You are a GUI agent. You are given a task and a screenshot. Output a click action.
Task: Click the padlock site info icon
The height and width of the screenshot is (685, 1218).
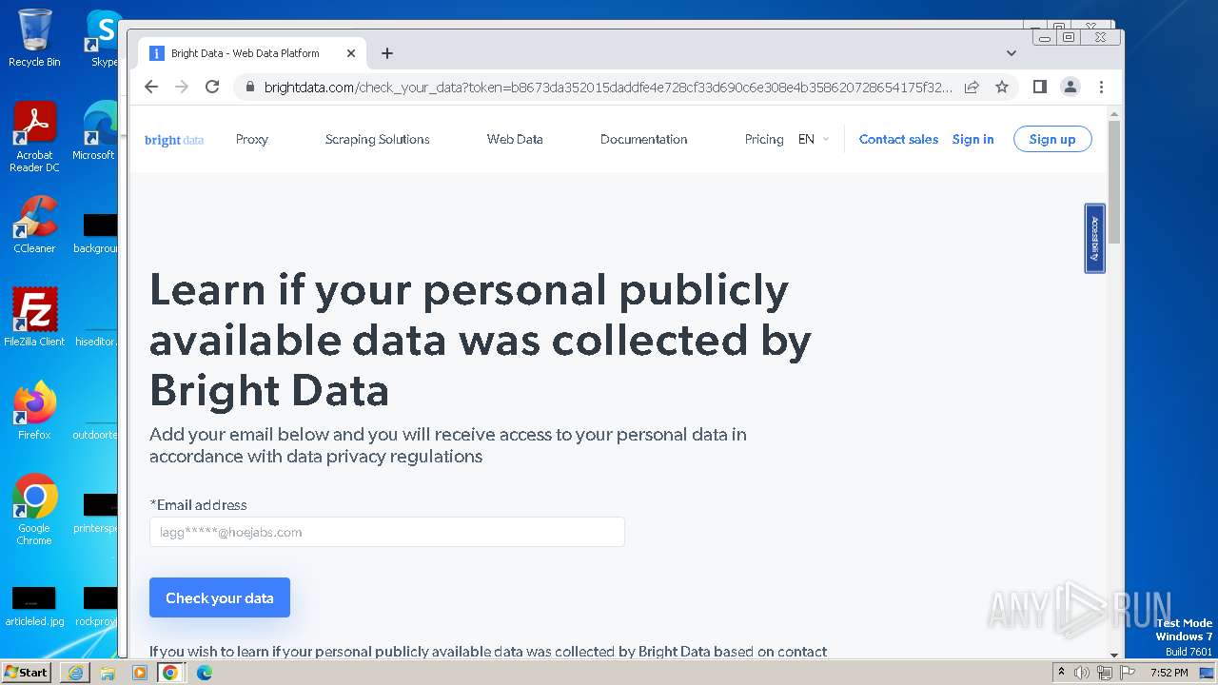point(249,87)
